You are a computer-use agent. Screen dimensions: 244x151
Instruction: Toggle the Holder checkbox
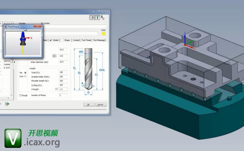tap(51, 40)
